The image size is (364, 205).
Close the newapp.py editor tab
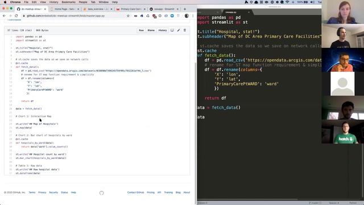pos(249,12)
